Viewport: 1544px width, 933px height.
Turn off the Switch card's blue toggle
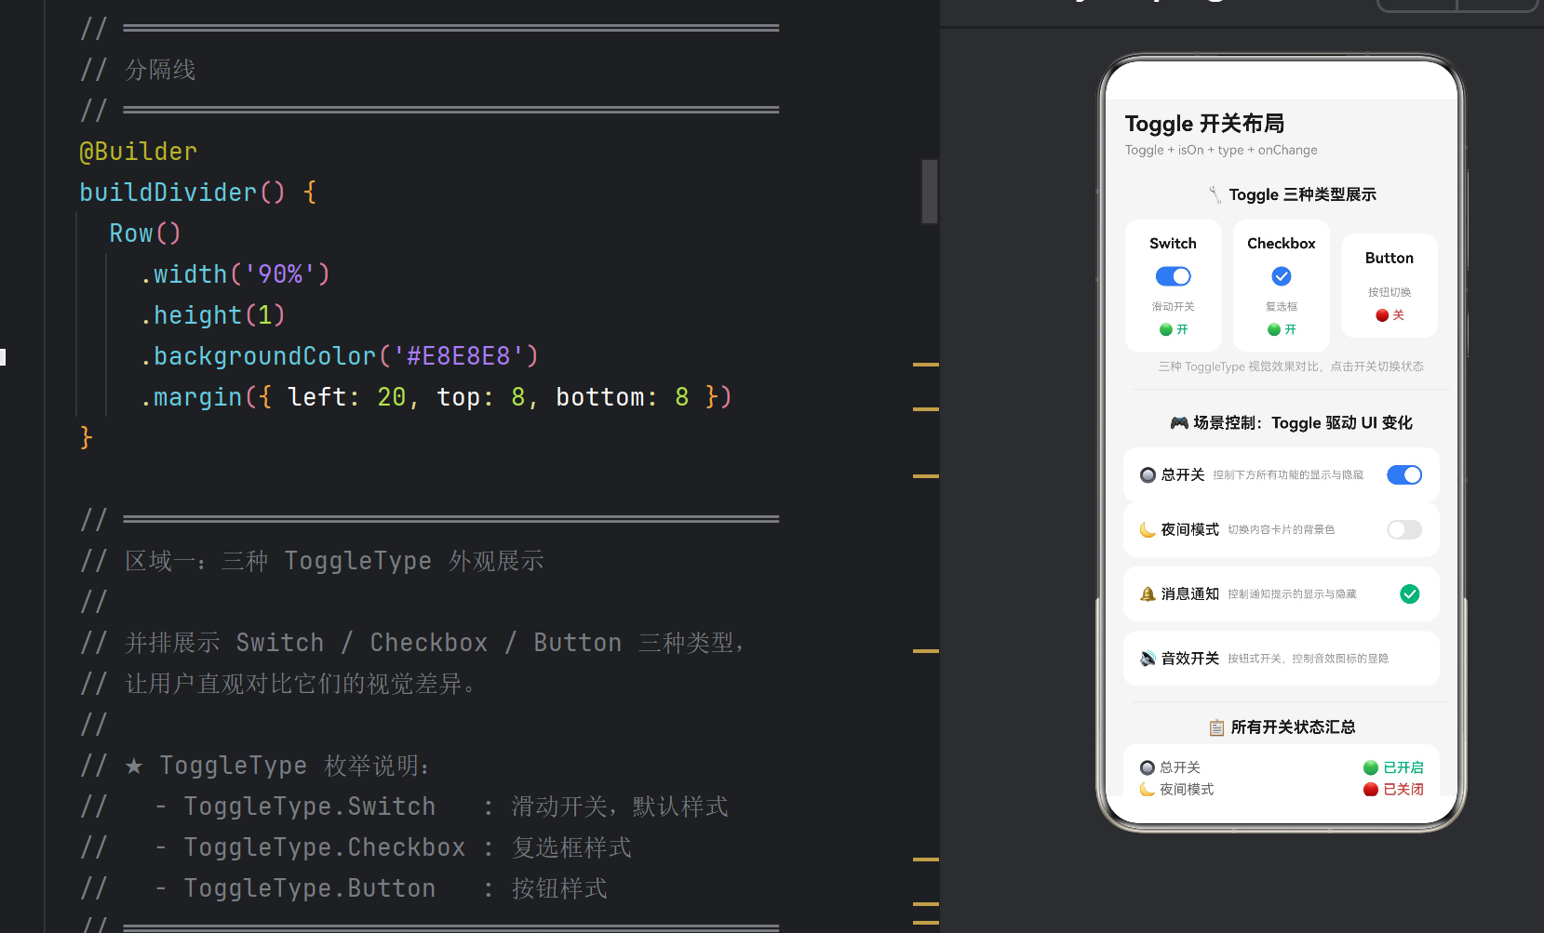[1173, 276]
